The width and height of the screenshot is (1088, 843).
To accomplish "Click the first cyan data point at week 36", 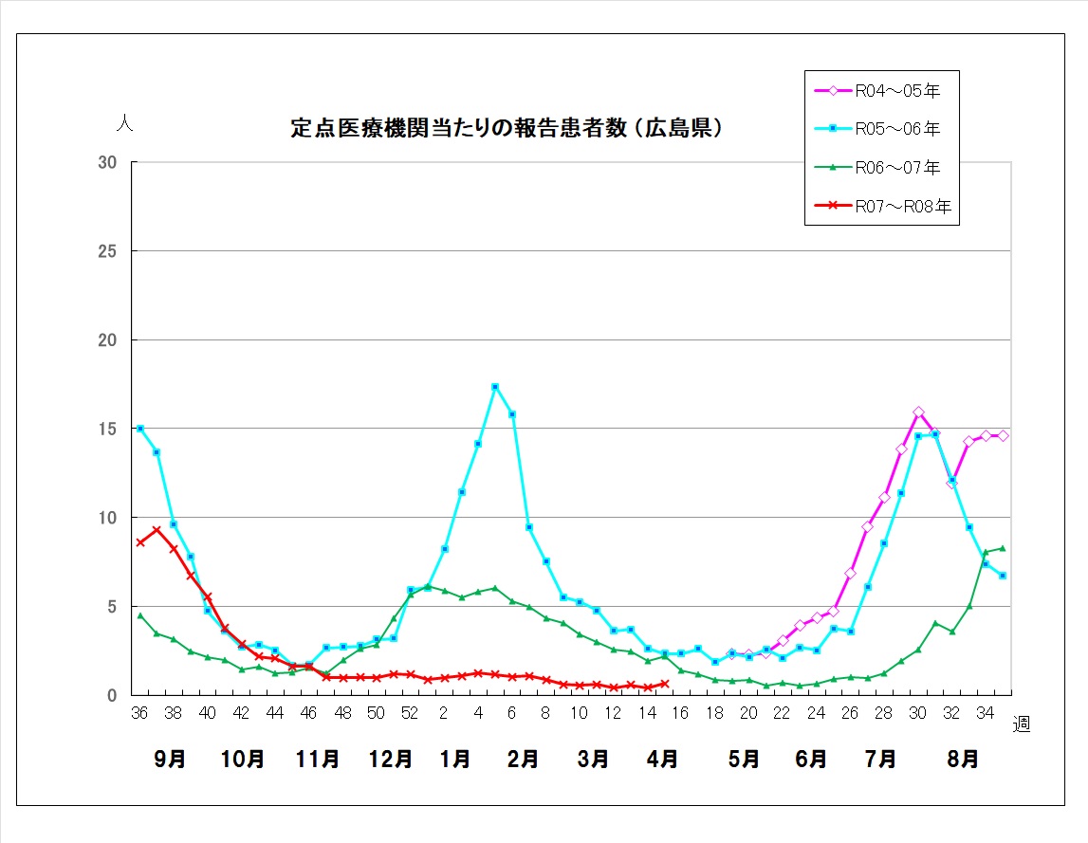I will click(140, 429).
